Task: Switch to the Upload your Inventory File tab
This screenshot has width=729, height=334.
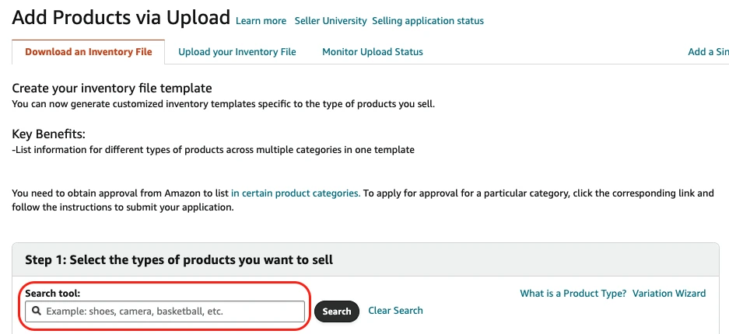Action: (237, 52)
